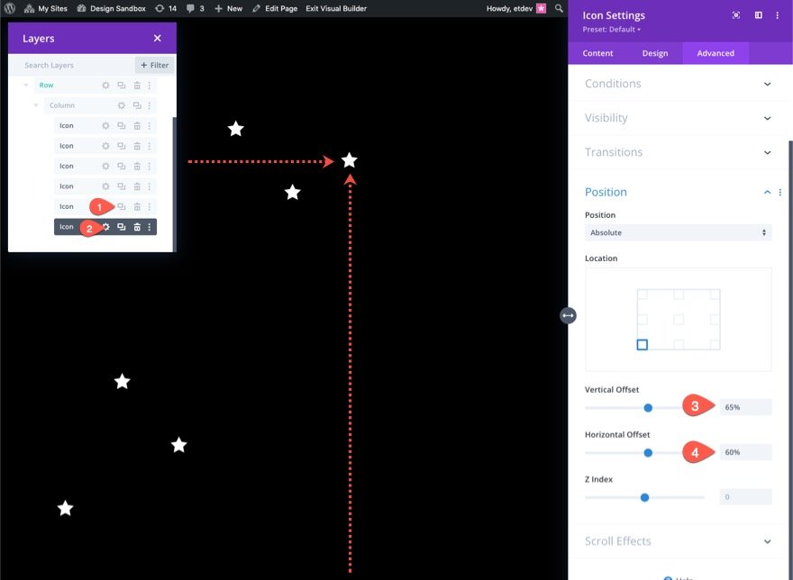Viewport: 793px width, 580px height.
Task: Open settings gear for Row layer
Action: 105,86
